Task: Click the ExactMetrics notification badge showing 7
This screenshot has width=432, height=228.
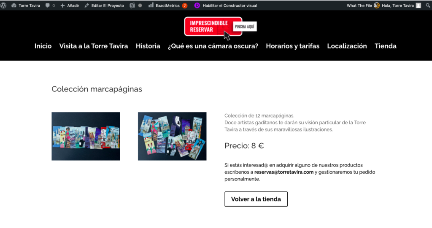Action: [185, 5]
